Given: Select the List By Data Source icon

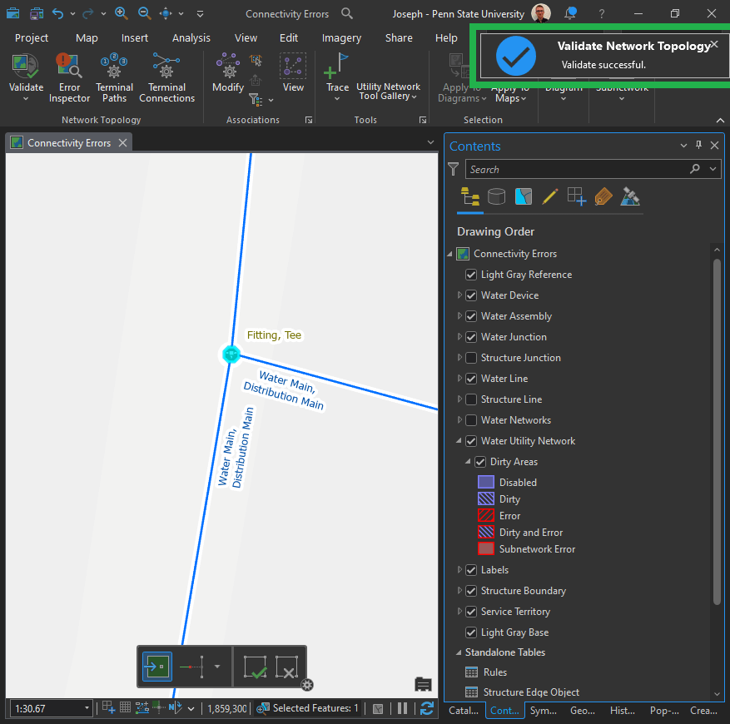Looking at the screenshot, I should (496, 196).
